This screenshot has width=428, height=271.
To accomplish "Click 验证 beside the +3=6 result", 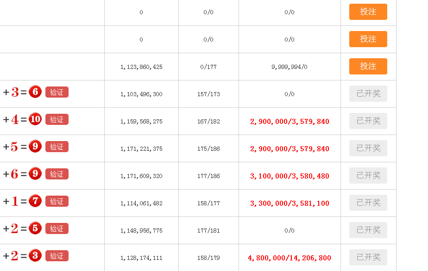I will pyautogui.click(x=57, y=92).
